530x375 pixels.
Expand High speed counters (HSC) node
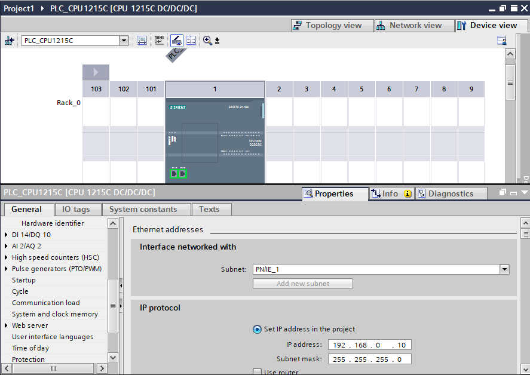point(7,257)
